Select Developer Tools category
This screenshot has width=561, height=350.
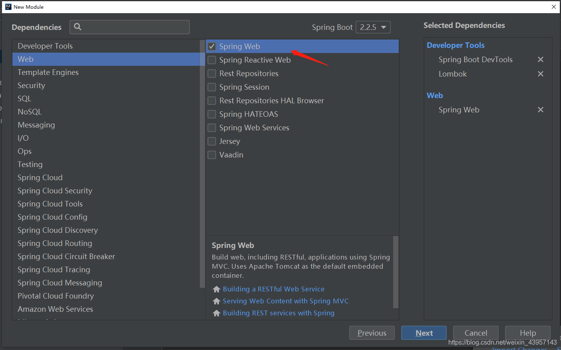(x=106, y=46)
